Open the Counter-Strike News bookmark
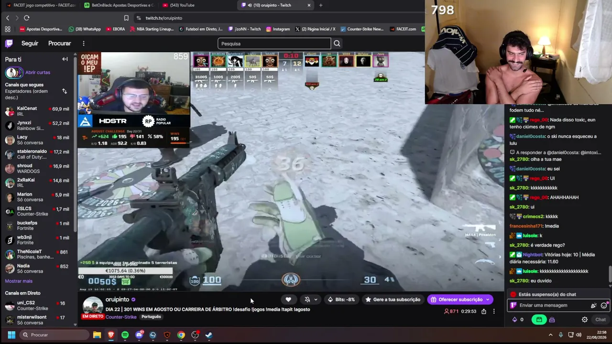Viewport: 612px width, 344px height. [362, 29]
